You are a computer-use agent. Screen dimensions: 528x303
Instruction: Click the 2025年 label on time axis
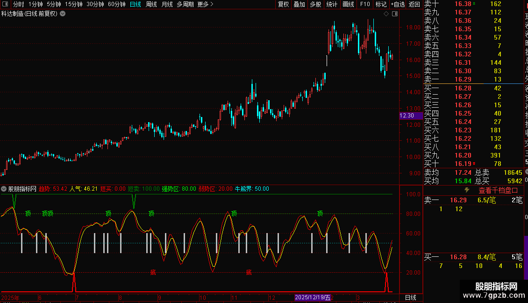click(10, 297)
